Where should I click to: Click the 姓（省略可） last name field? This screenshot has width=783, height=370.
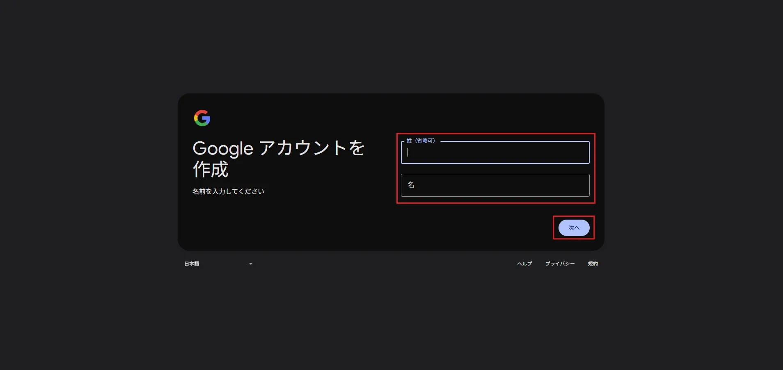point(495,152)
